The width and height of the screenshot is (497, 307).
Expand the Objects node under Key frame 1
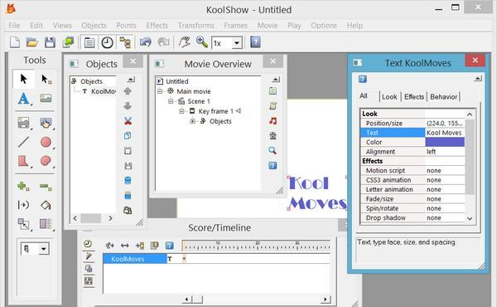[192, 121]
